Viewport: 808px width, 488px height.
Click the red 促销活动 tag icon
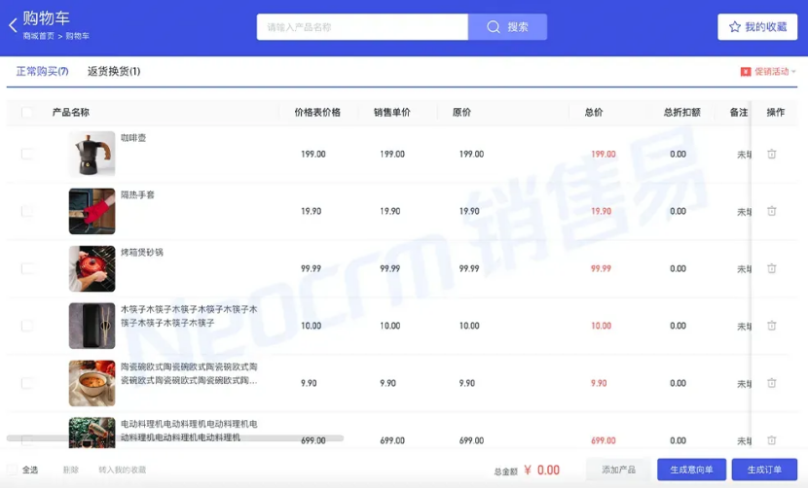point(746,72)
